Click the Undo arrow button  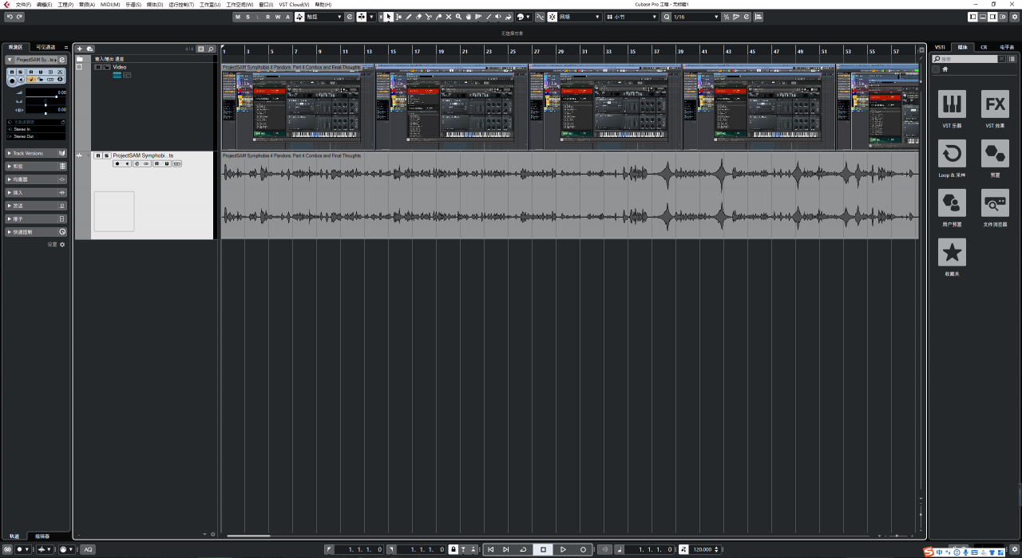pos(10,17)
